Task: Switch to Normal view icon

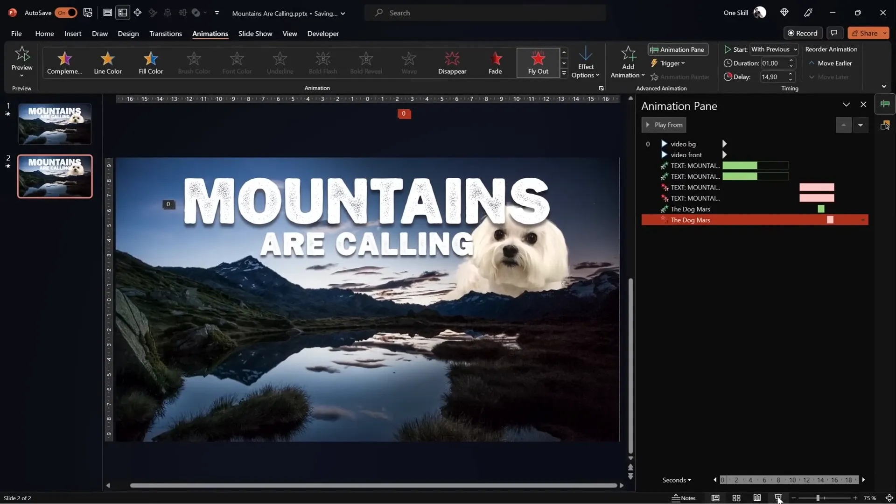Action: 715,498
